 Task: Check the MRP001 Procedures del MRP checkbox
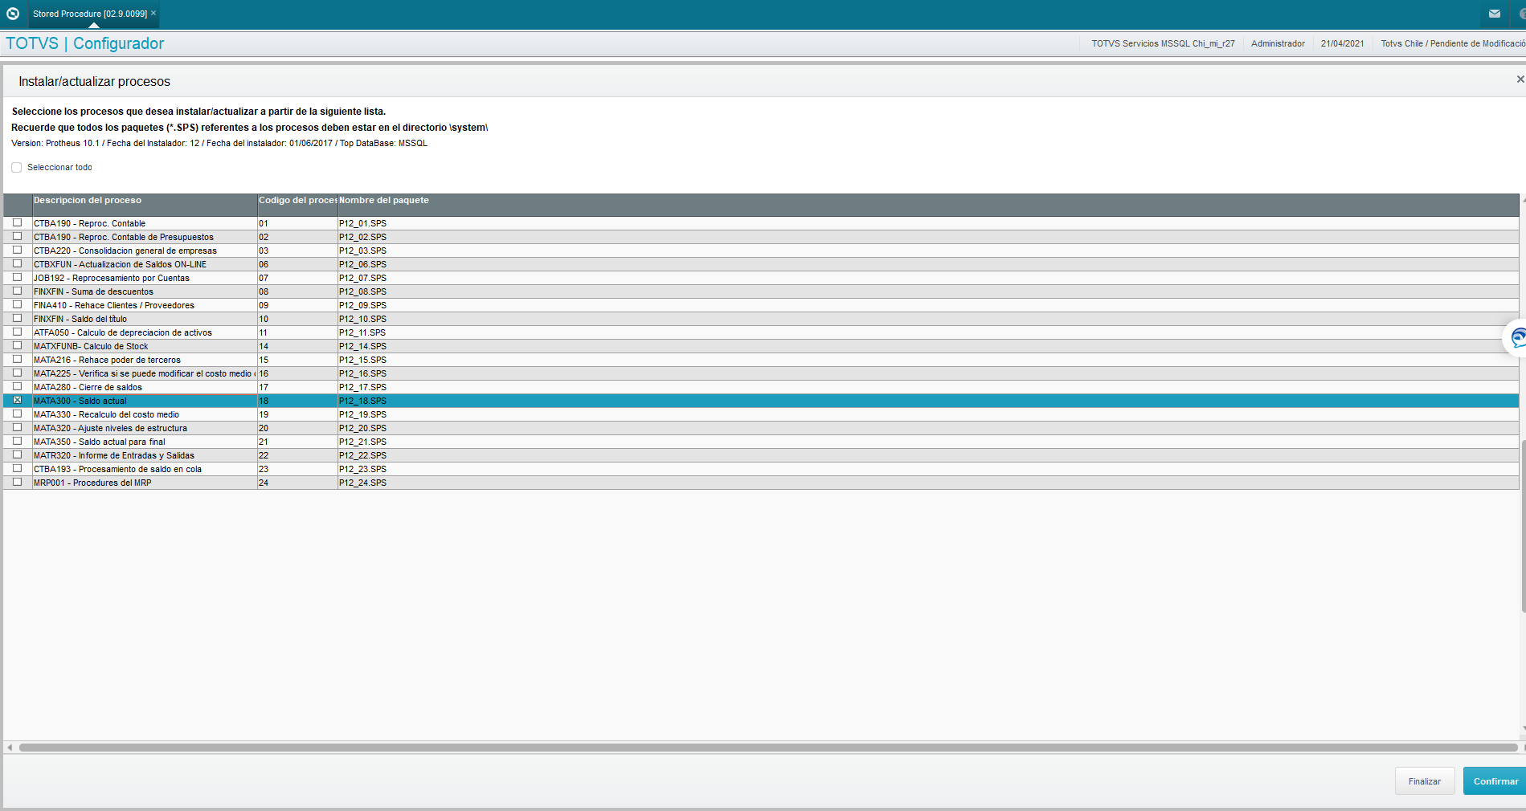(17, 482)
